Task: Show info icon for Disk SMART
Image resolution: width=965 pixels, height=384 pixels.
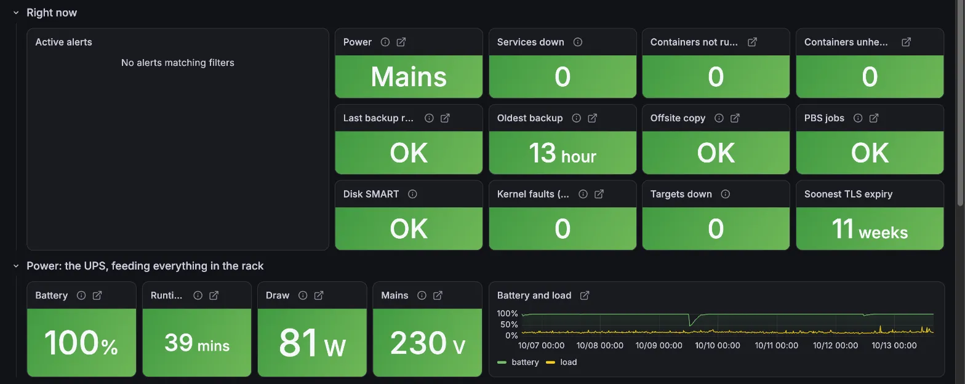Action: (413, 194)
